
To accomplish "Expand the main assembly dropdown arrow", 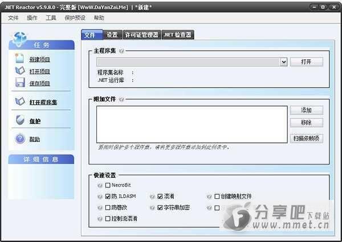I will [283, 62].
